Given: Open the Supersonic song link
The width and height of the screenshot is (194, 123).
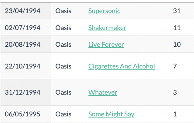Looking at the screenshot, I should [104, 11].
